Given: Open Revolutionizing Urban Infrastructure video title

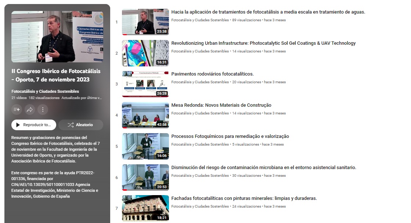Looking at the screenshot, I should (263, 43).
